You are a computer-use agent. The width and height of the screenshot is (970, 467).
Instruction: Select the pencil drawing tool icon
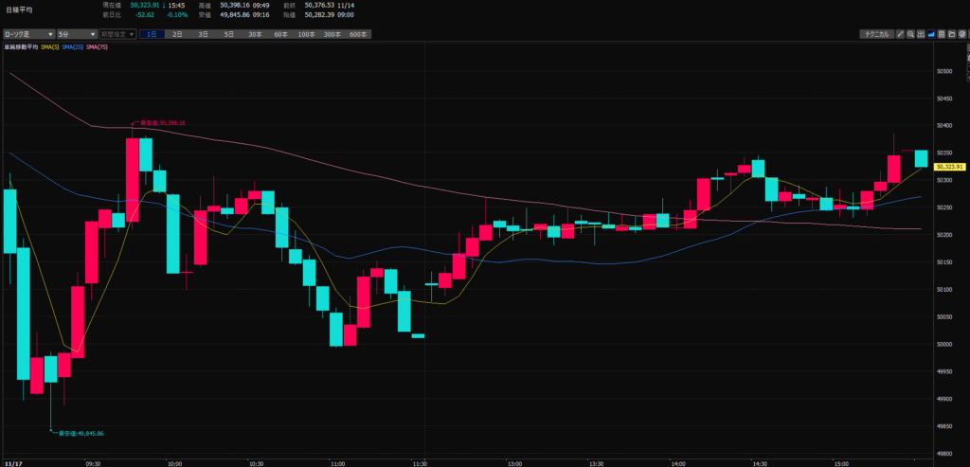coord(900,34)
